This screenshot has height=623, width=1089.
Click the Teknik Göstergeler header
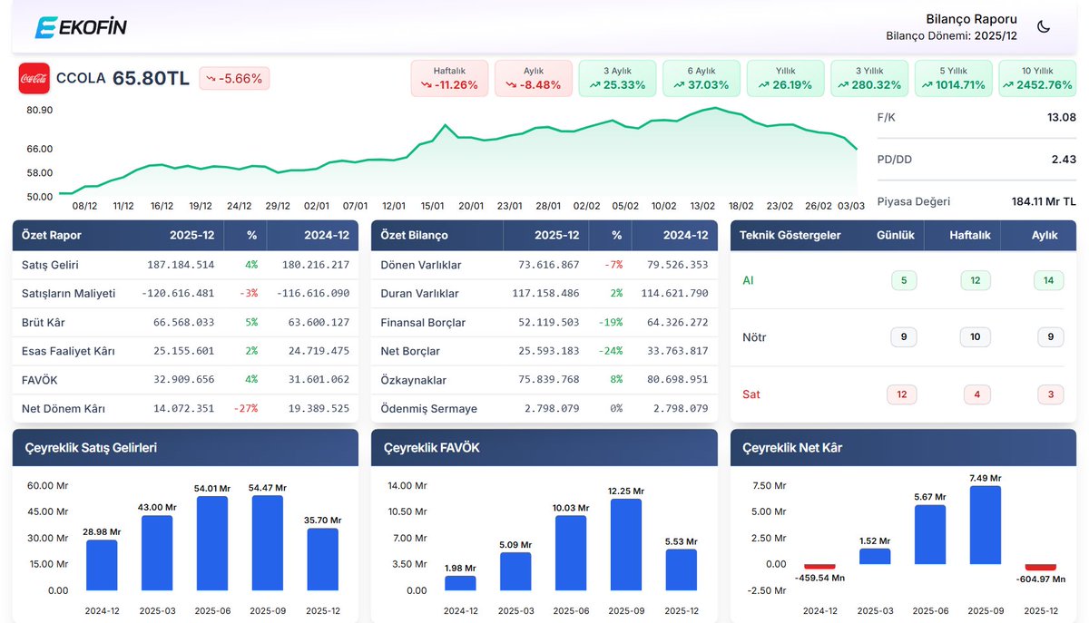click(790, 235)
